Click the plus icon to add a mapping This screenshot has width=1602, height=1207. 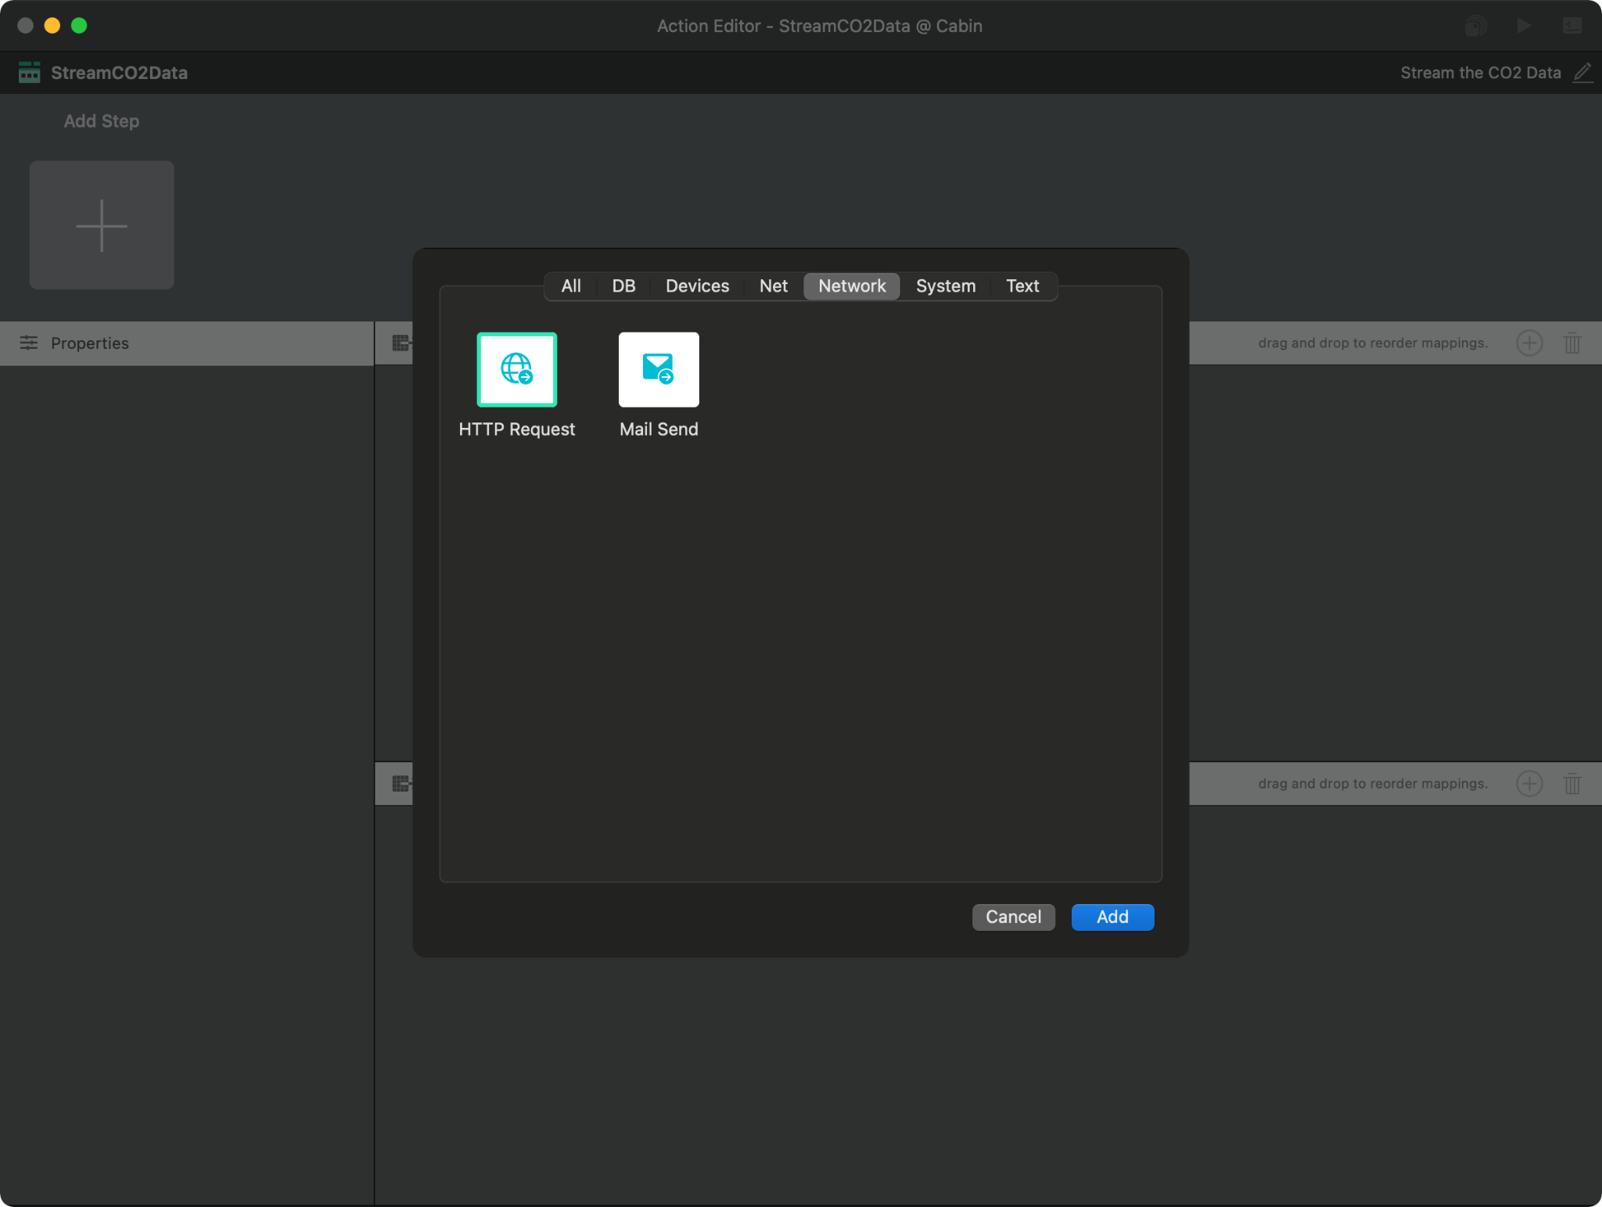[1529, 343]
